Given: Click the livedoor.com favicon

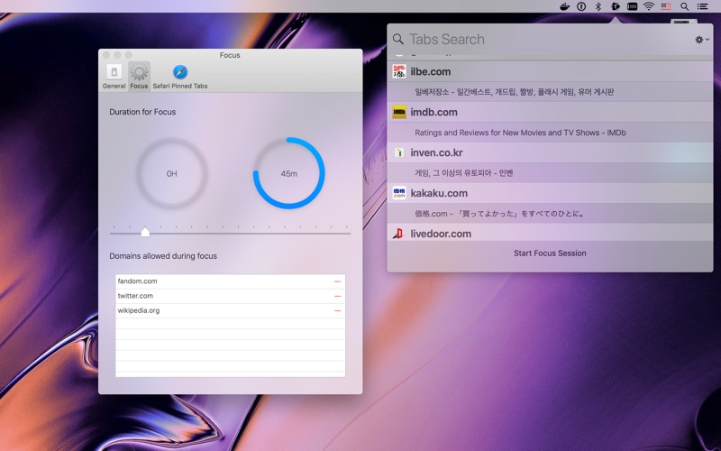Looking at the screenshot, I should 398,234.
